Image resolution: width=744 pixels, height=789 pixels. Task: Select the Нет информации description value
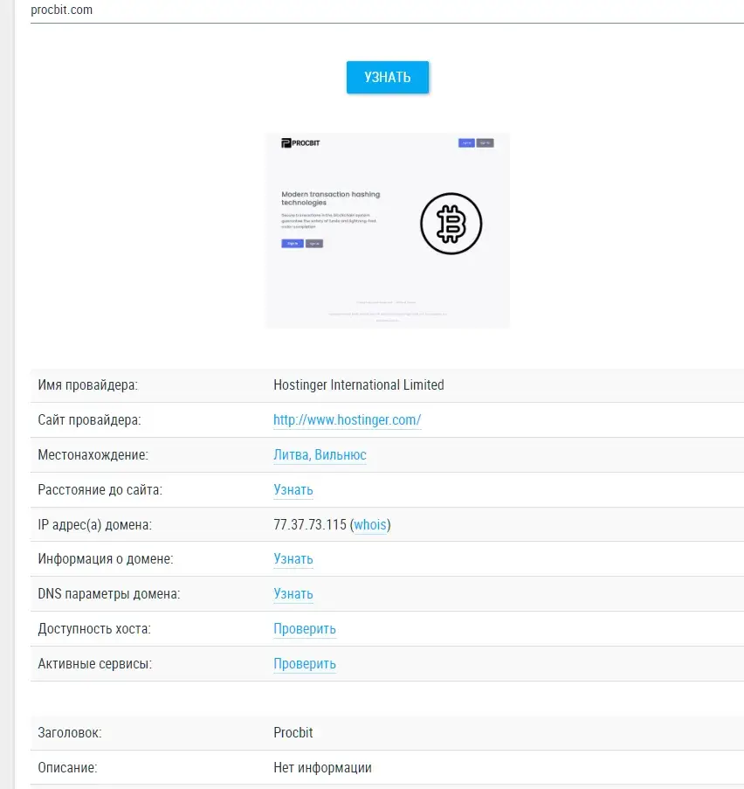pos(322,768)
